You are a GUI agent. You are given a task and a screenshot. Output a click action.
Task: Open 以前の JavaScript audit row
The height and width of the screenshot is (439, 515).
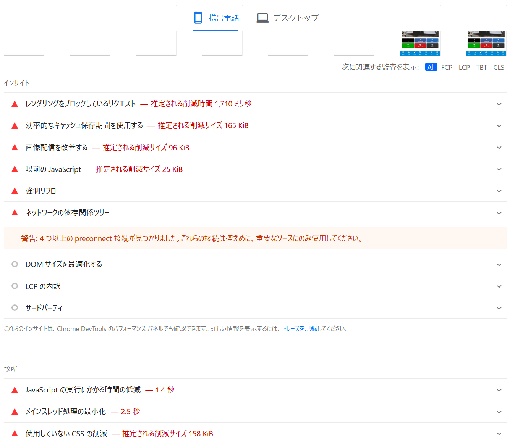pyautogui.click(x=53, y=169)
